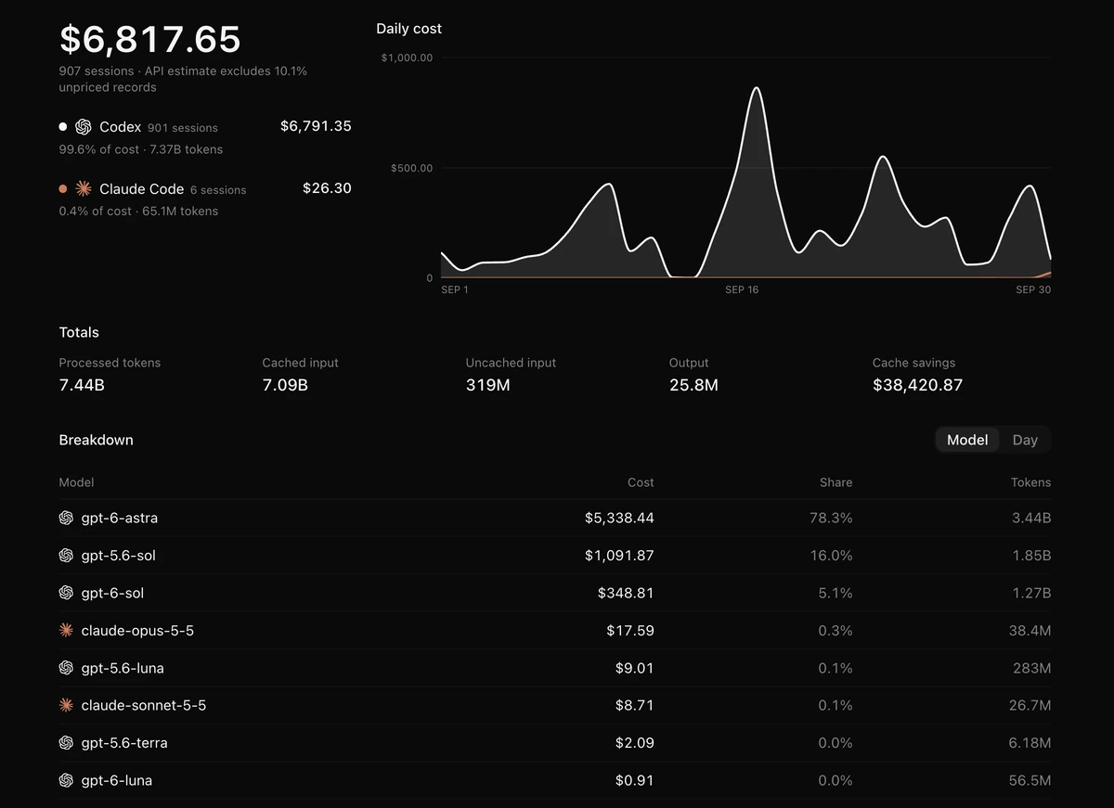The image size is (1114, 808).
Task: Click the icon beside gpt-6-sol
Action: pyautogui.click(x=66, y=593)
